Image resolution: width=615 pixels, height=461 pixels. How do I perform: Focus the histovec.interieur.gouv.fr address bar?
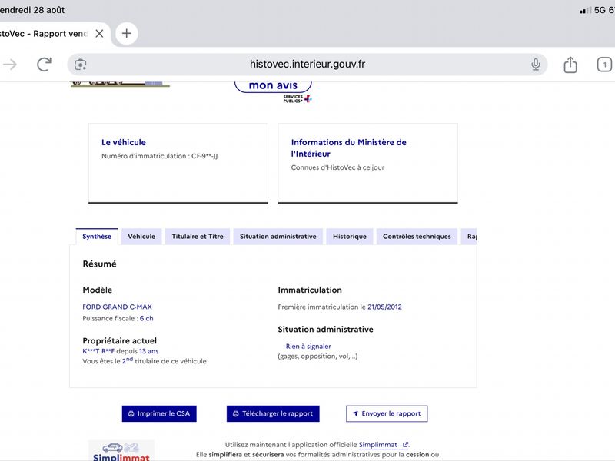[x=307, y=65]
